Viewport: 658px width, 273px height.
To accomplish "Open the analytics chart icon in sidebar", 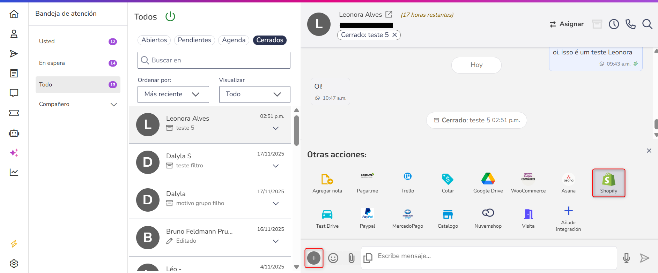I will [x=14, y=172].
